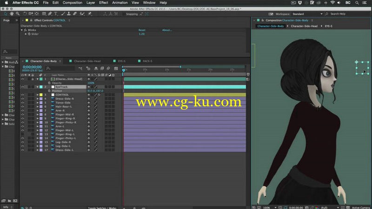Image resolution: width=372 pixels, height=209 pixels.
Task: Enable the Snapping checkbox
Action: 124,14
